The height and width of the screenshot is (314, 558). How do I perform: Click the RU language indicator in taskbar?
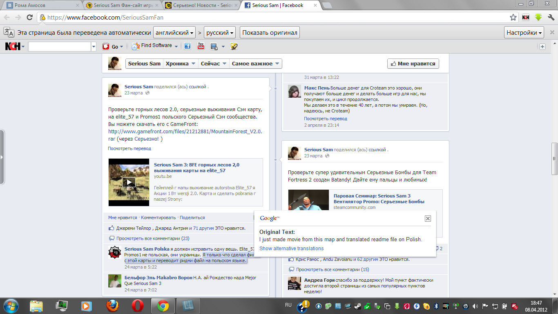288,305
